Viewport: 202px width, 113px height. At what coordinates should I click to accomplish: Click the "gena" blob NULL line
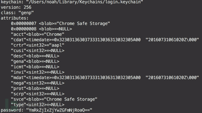click(35, 61)
